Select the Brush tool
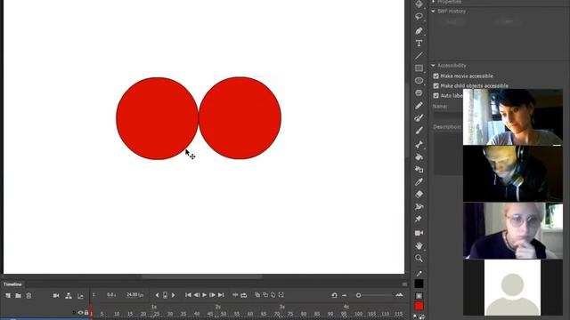 (x=419, y=131)
